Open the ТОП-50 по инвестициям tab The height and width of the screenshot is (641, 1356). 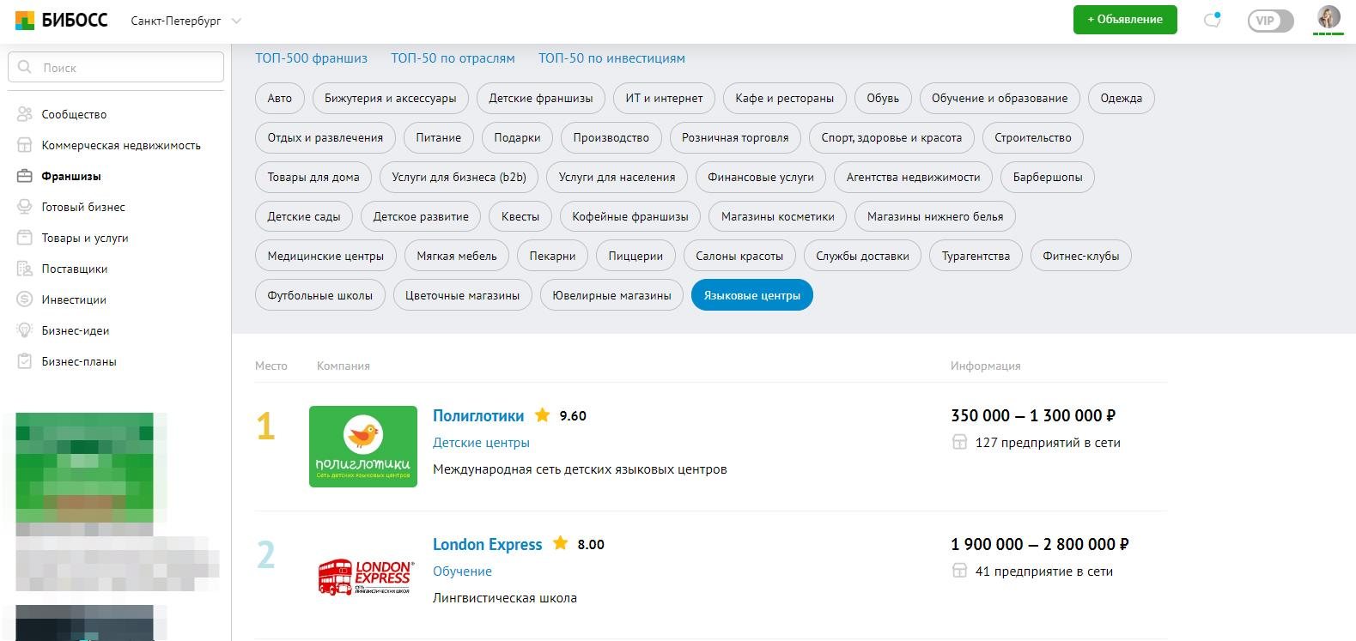point(611,58)
